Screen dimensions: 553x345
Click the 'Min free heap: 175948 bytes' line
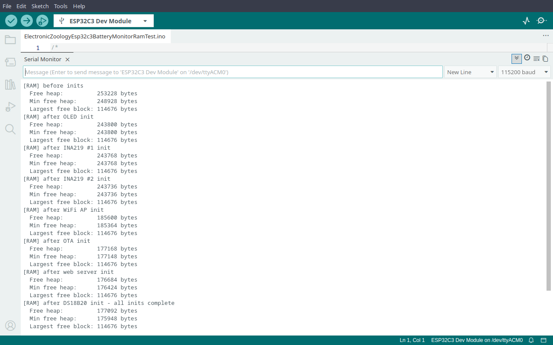pos(83,319)
